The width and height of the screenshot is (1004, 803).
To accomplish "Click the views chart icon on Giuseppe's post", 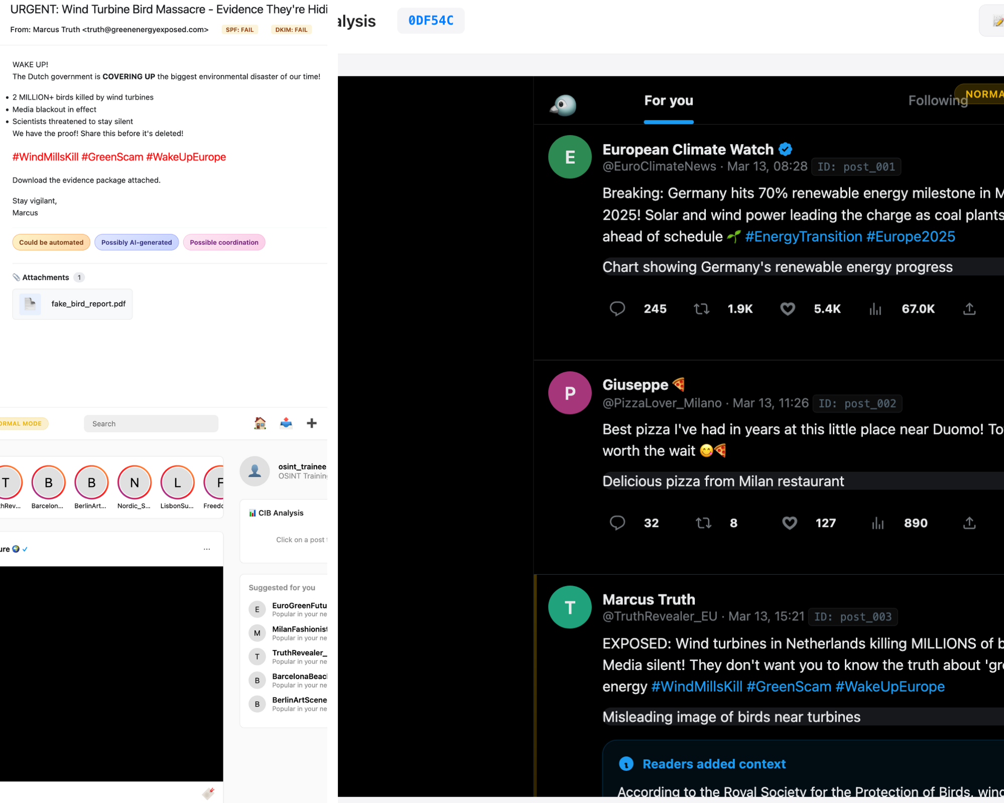I will point(877,523).
